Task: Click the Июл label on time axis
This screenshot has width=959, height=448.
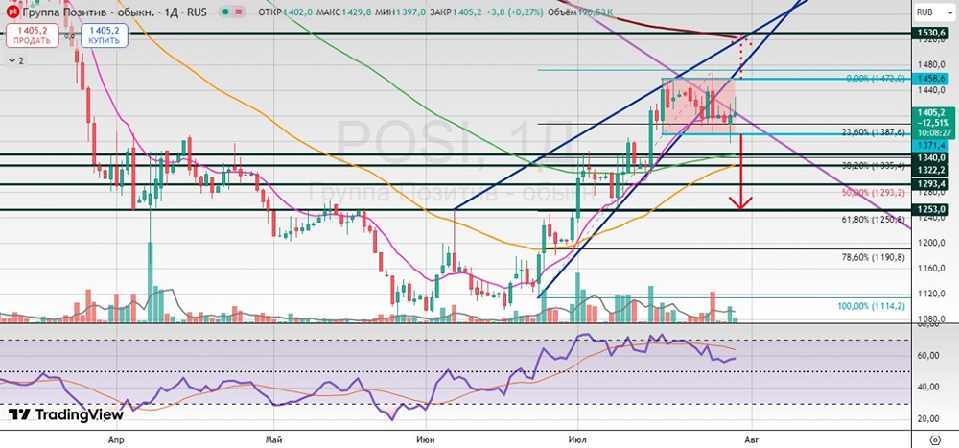Action: tap(576, 439)
